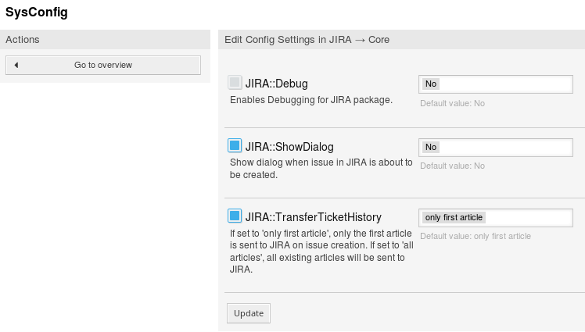585x332 pixels.
Task: Click the Edit Config Settings in JIRA header
Action: click(x=307, y=39)
